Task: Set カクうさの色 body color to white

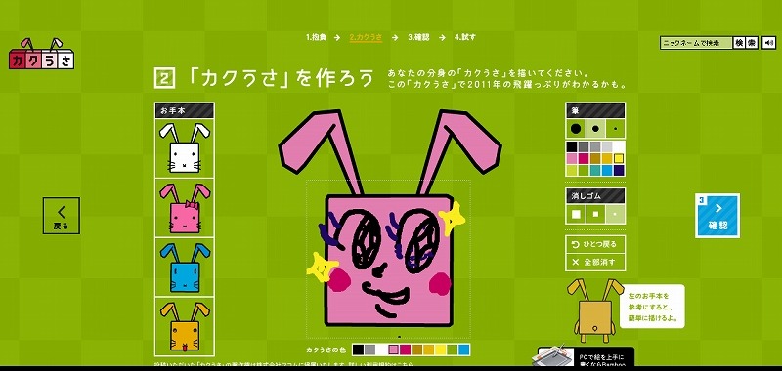Action: [x=381, y=350]
